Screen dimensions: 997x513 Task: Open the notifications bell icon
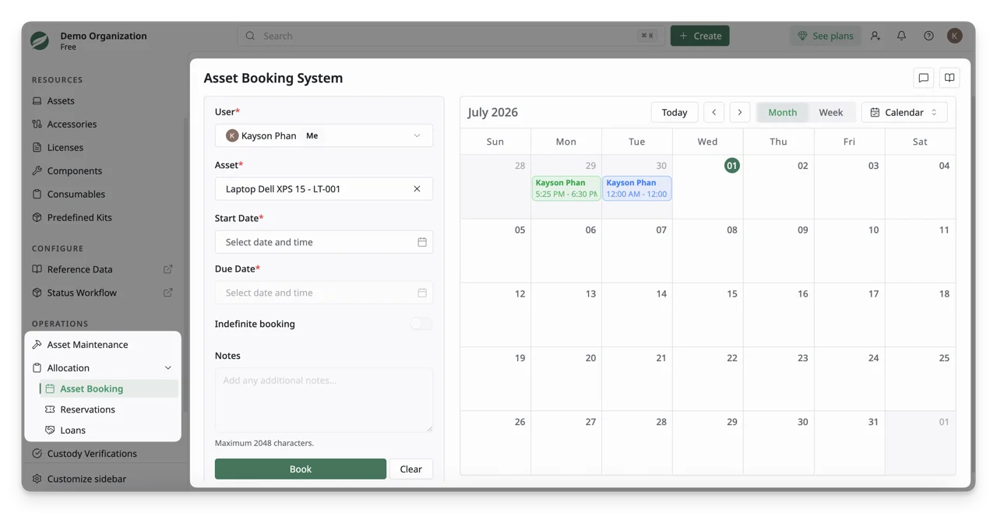pos(901,36)
